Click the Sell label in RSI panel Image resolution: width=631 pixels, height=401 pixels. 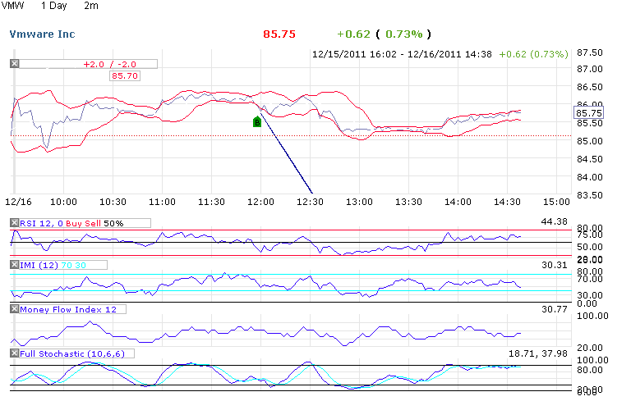(93, 223)
